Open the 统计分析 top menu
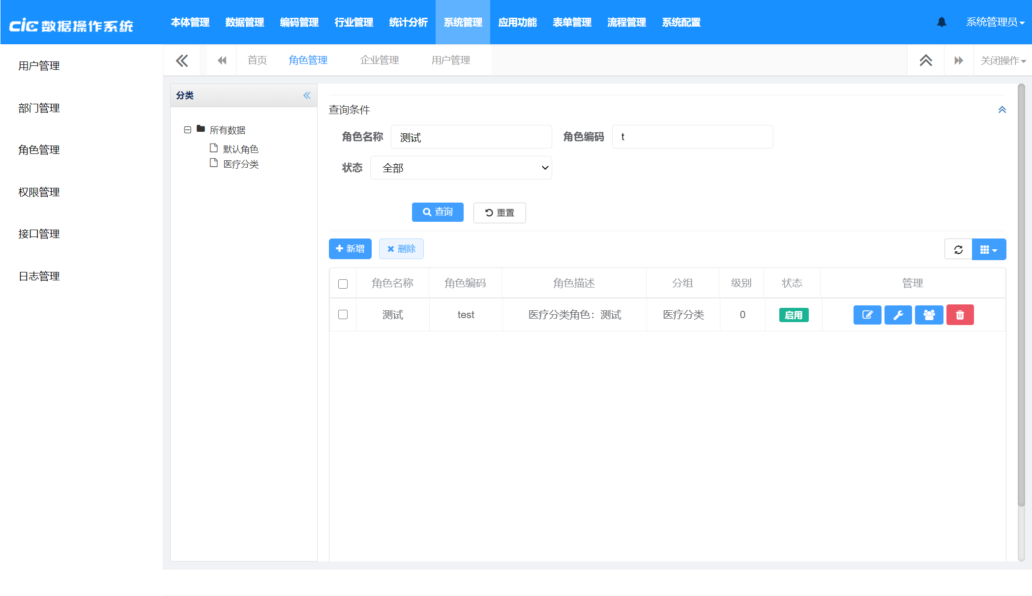 (x=408, y=22)
